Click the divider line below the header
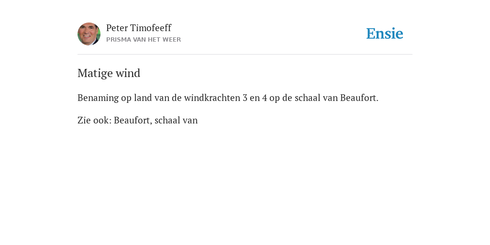The height and width of the screenshot is (245, 490). 245,55
